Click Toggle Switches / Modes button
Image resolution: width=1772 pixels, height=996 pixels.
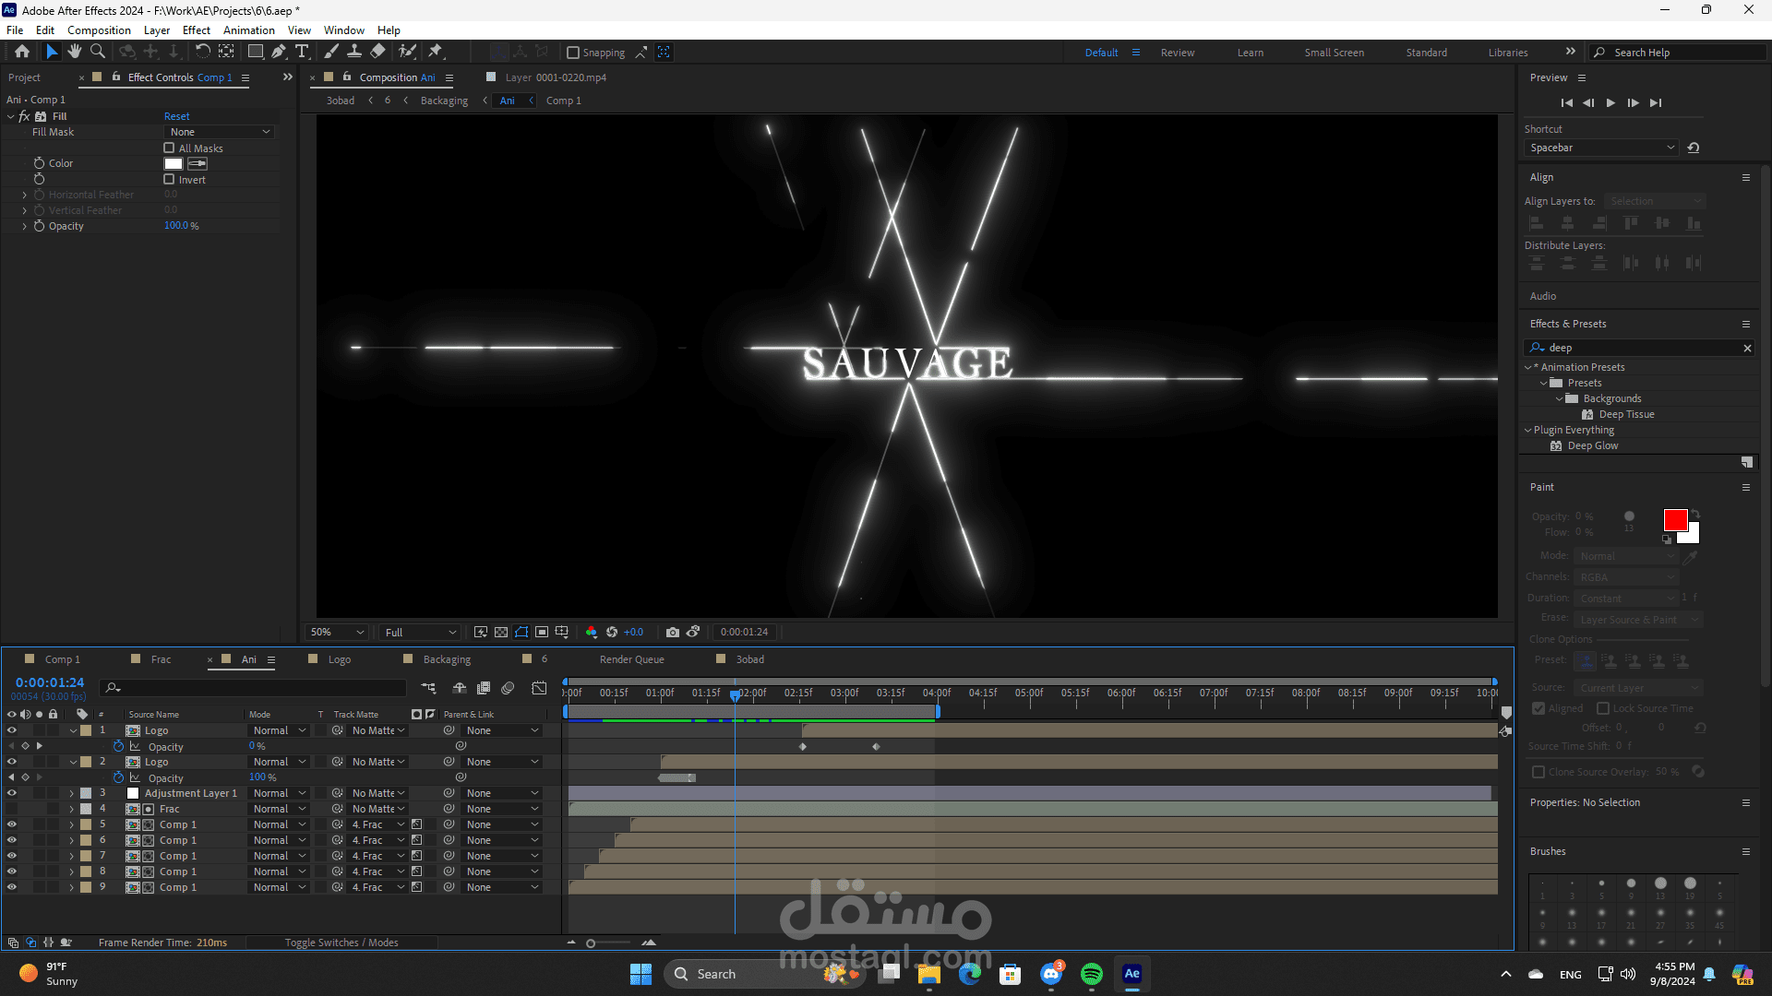point(341,943)
